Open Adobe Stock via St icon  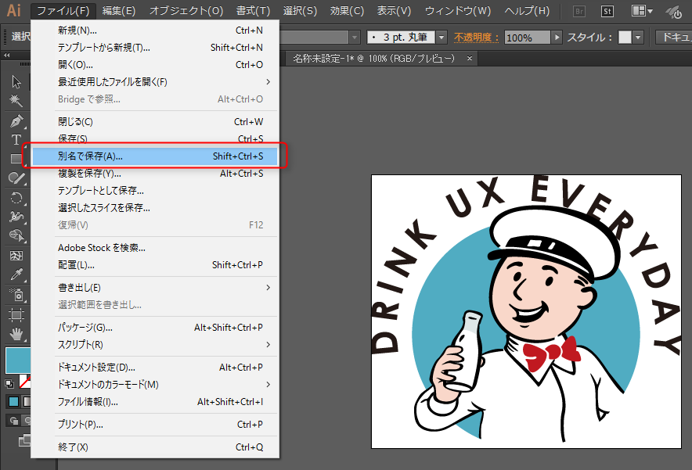coord(607,12)
